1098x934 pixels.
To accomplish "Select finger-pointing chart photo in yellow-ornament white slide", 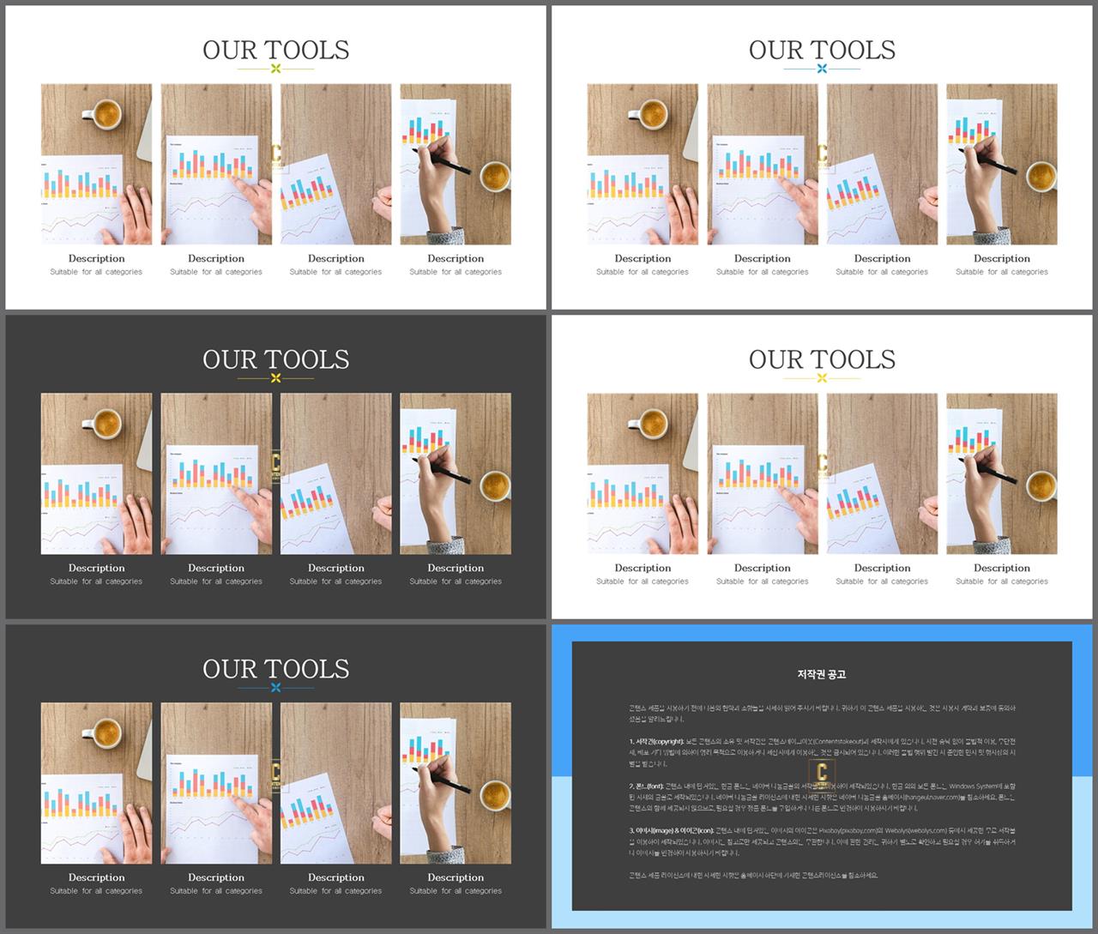I will (x=763, y=473).
